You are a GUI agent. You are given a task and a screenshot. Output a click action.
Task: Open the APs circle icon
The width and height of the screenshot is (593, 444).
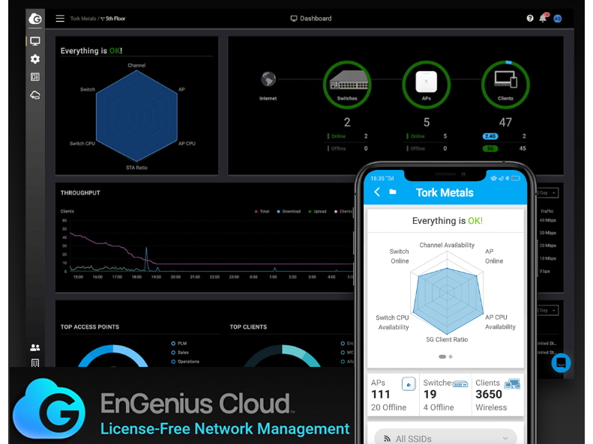pyautogui.click(x=427, y=85)
